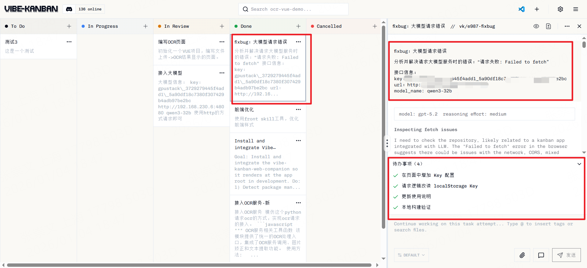Click todo item 本地构建验证
The image size is (587, 268).
pos(416,207)
